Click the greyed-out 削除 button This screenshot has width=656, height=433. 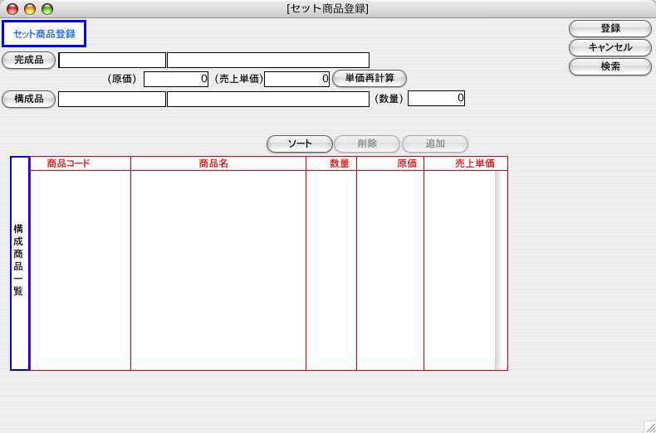point(367,144)
